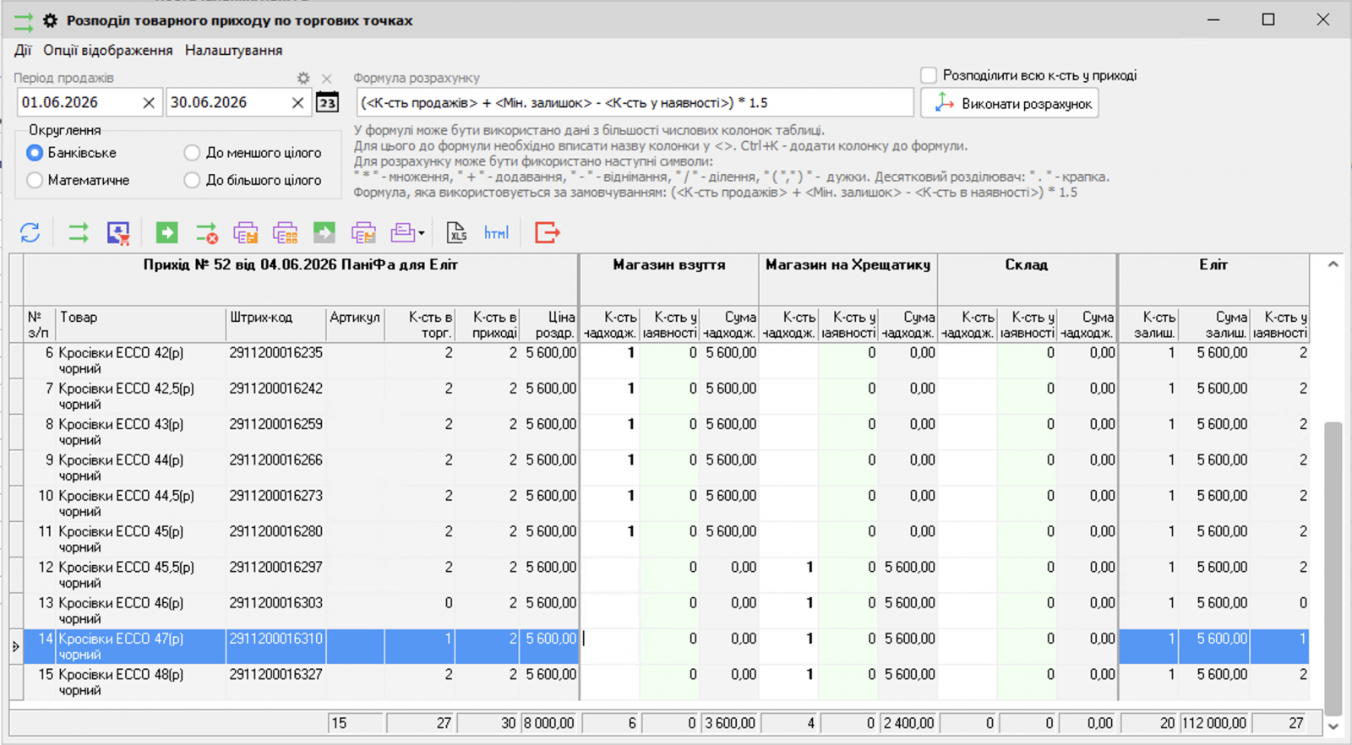Click the Еліт group header
Viewport: 1352px width, 745px height.
click(1213, 280)
